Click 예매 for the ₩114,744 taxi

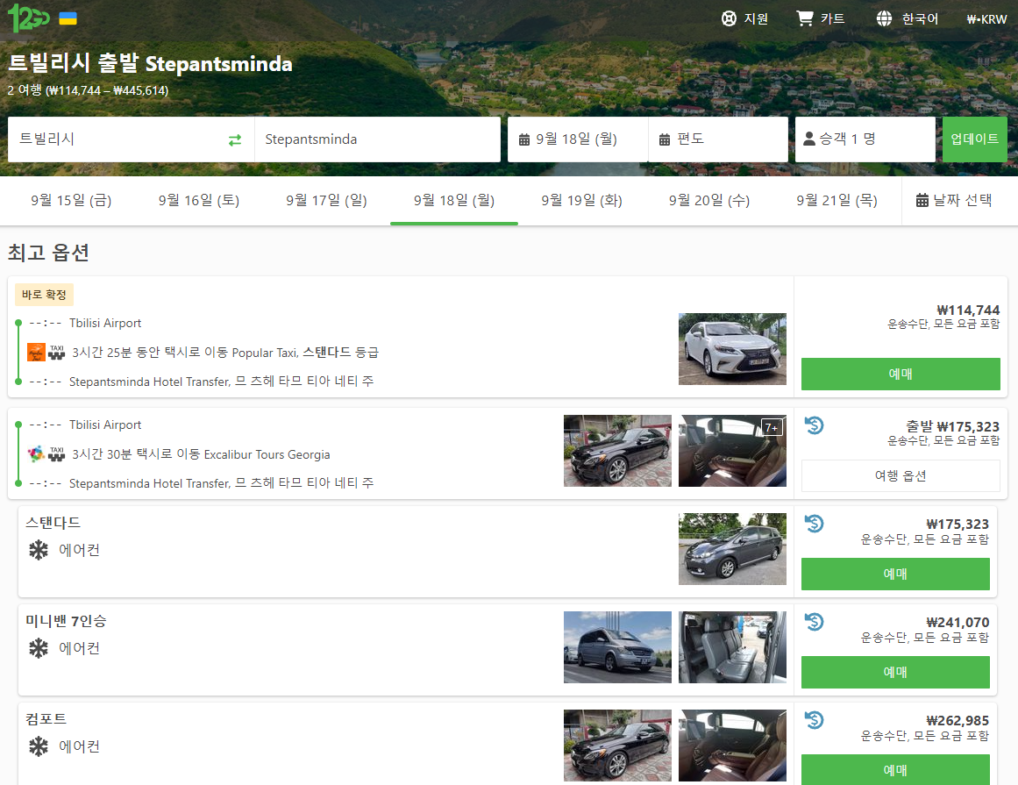[x=901, y=374]
